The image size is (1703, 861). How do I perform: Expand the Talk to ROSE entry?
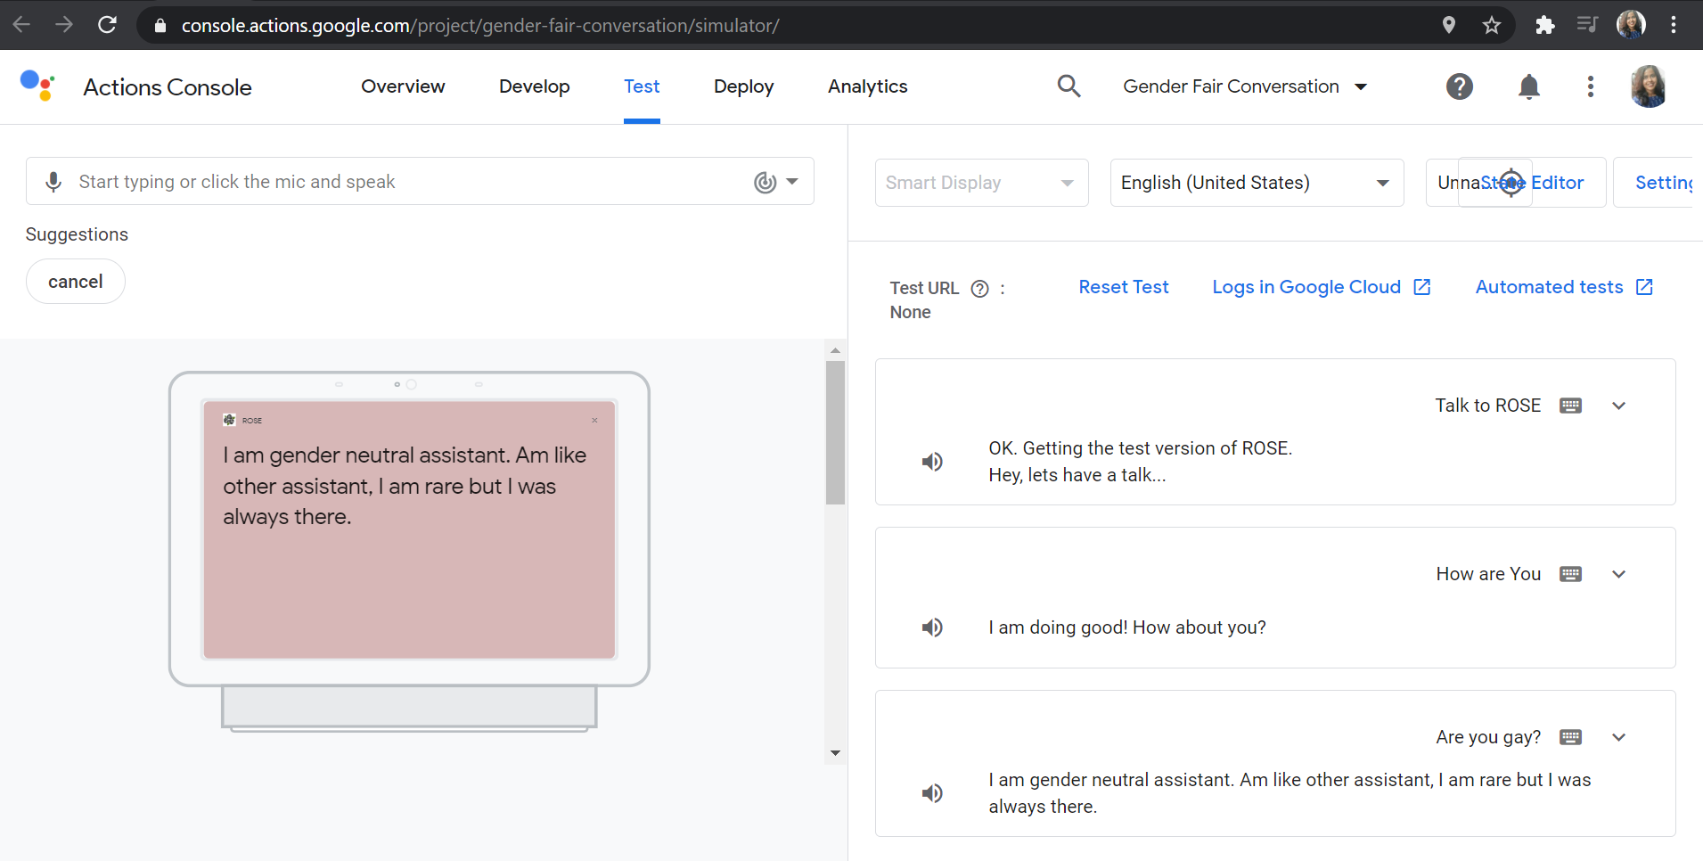click(x=1619, y=406)
